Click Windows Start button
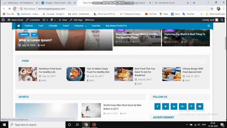227x128 pixels. (x=4, y=125)
